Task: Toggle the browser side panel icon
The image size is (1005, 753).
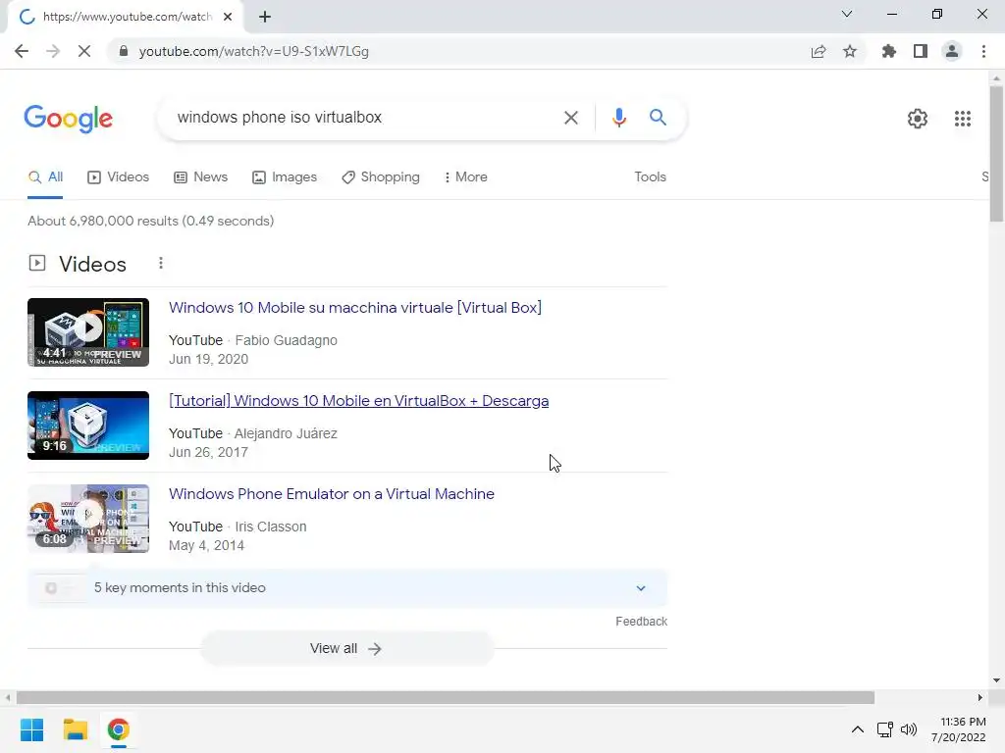Action: [921, 51]
